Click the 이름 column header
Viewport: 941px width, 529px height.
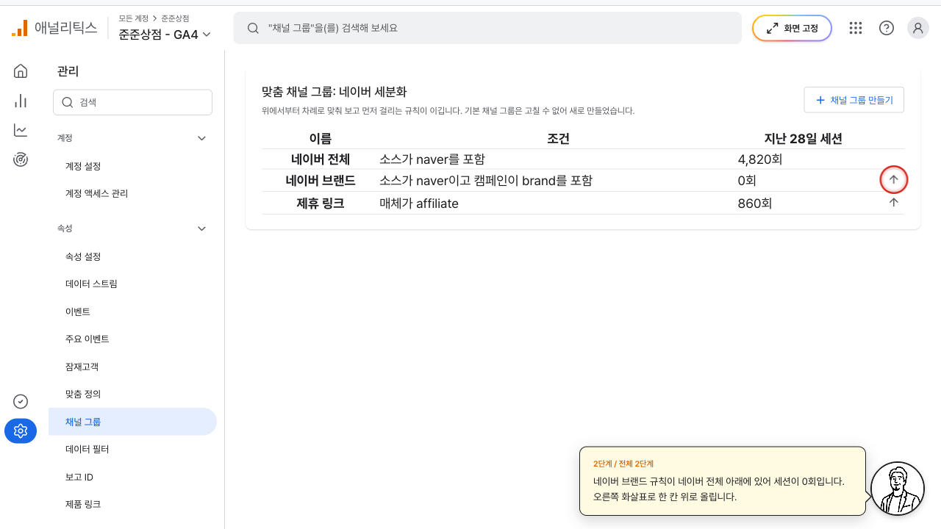320,139
